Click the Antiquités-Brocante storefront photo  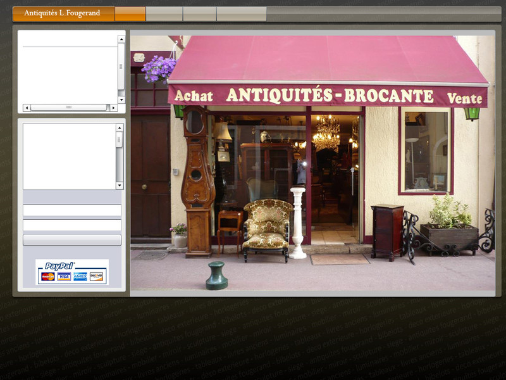(312, 166)
